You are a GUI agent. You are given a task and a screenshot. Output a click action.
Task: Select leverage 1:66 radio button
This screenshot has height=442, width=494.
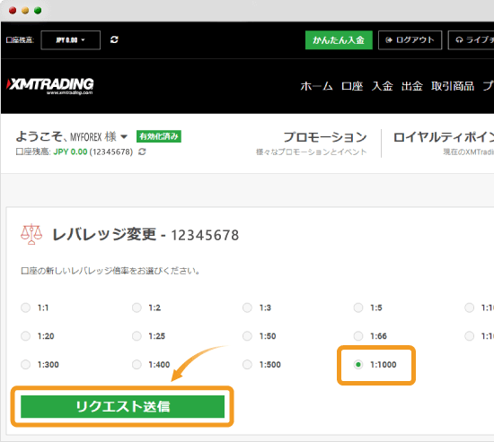(x=358, y=336)
